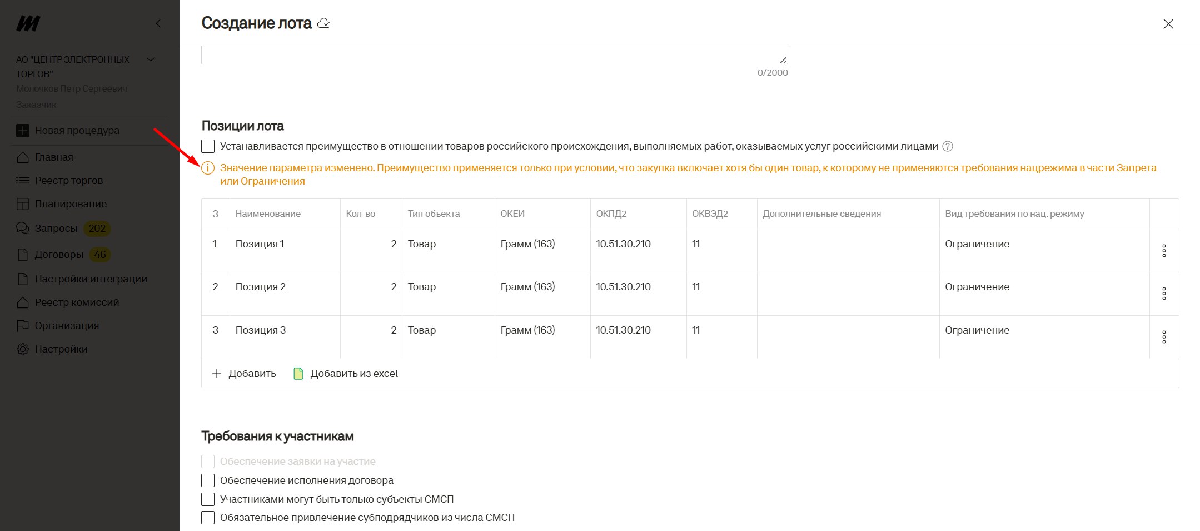This screenshot has height=531, width=1200.
Task: Open Реестр торгов in sidebar
Action: pos(68,181)
